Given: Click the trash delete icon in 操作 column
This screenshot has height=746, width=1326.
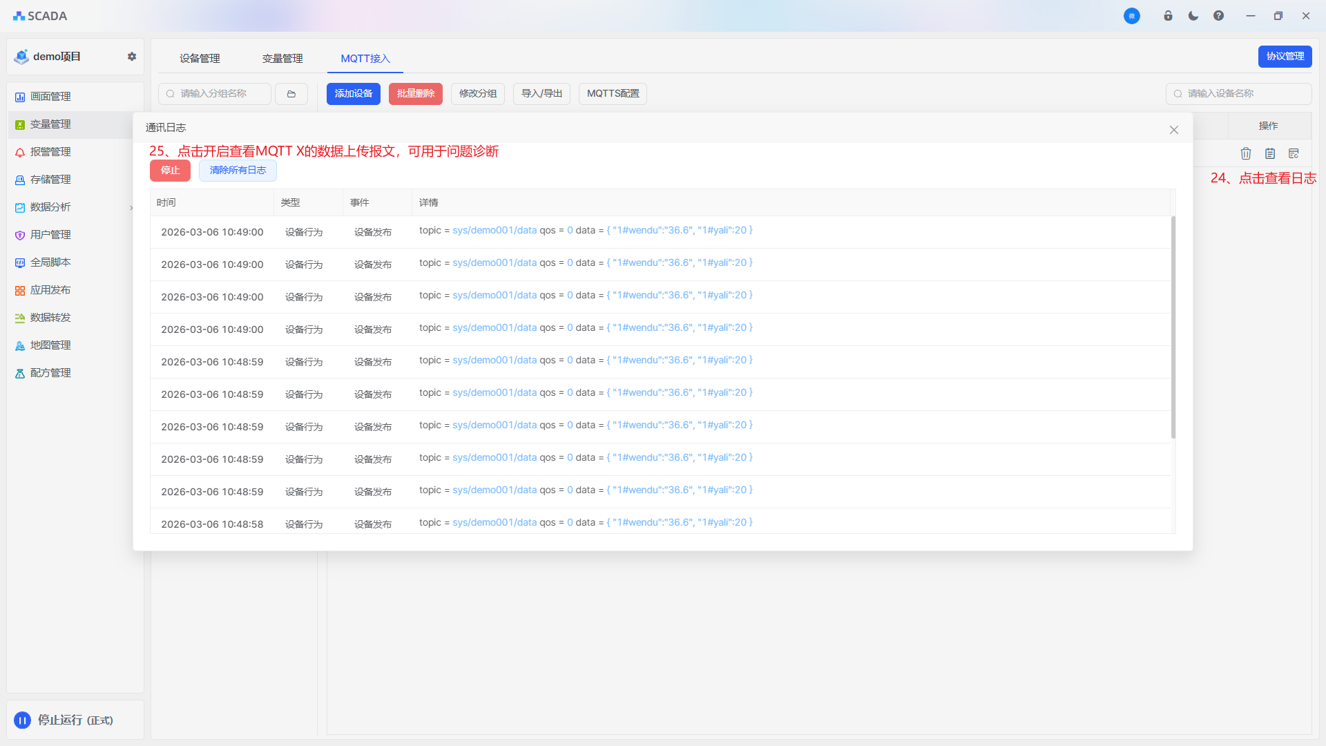Looking at the screenshot, I should [1246, 153].
